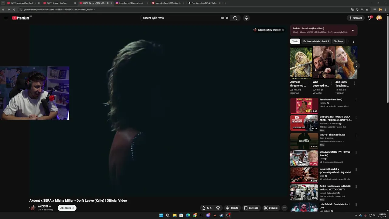Open YouTube notifications bell

[370, 18]
